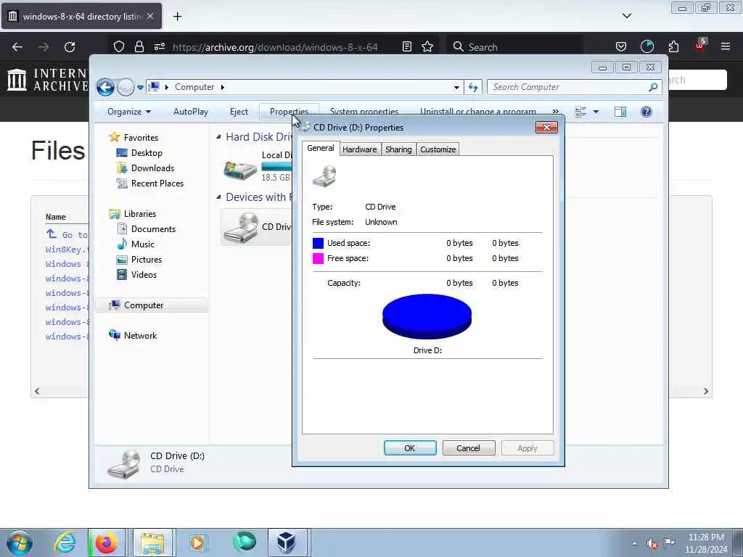743x557 pixels.
Task: Switch to the Sharing tab
Action: 398,149
